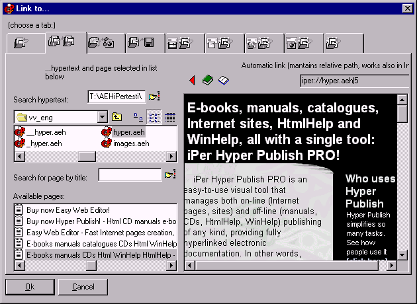Select page 'Buy now Hyper Publish! - Html CD manuals'
The height and width of the screenshot is (304, 417).
point(95,221)
